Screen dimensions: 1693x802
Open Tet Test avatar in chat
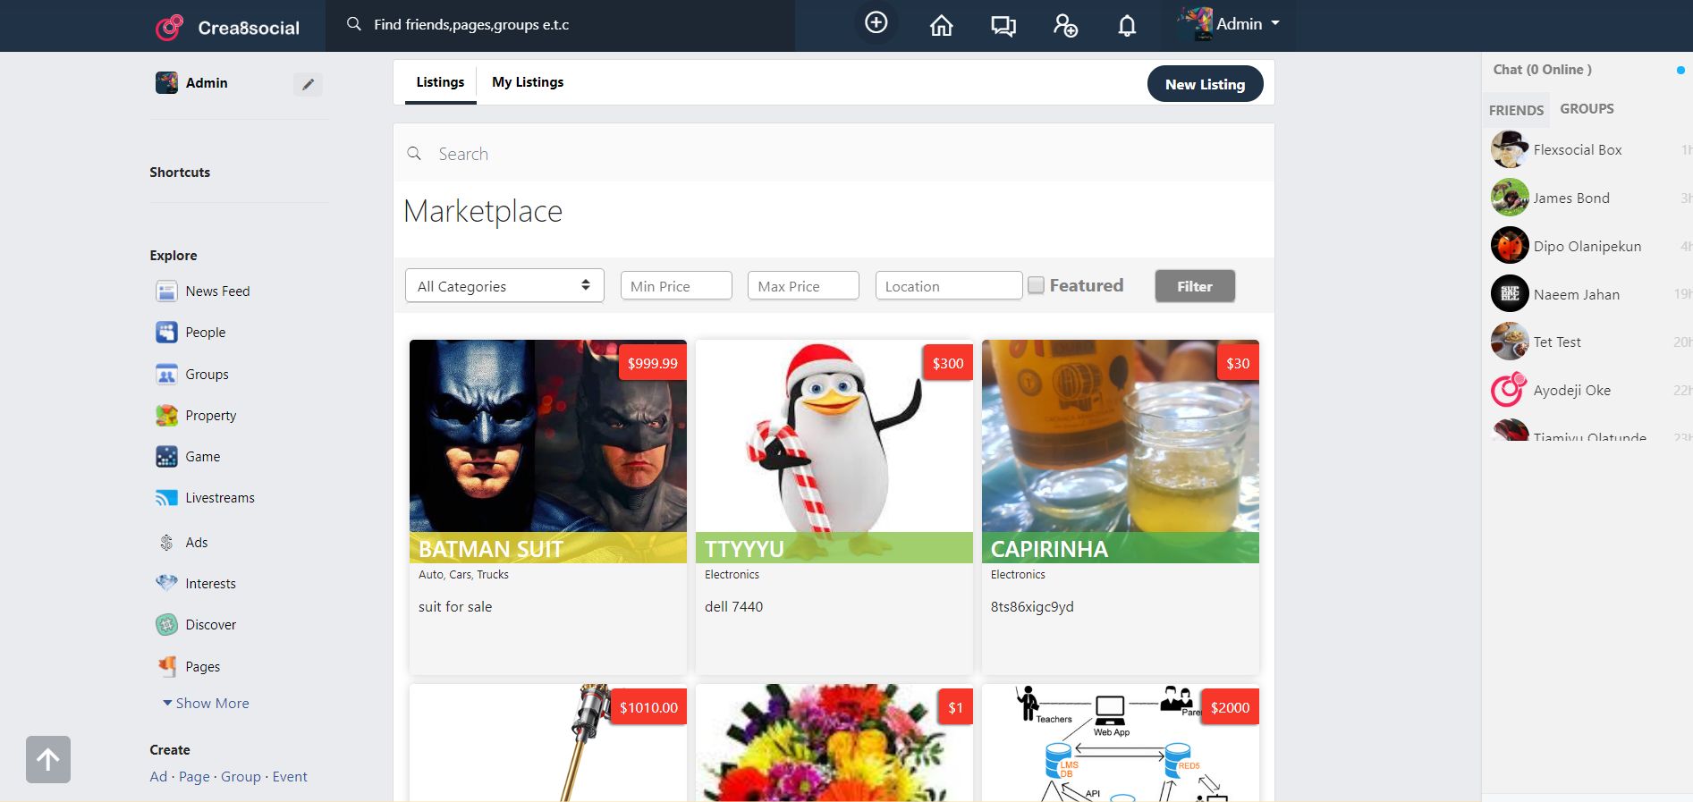pyautogui.click(x=1510, y=342)
